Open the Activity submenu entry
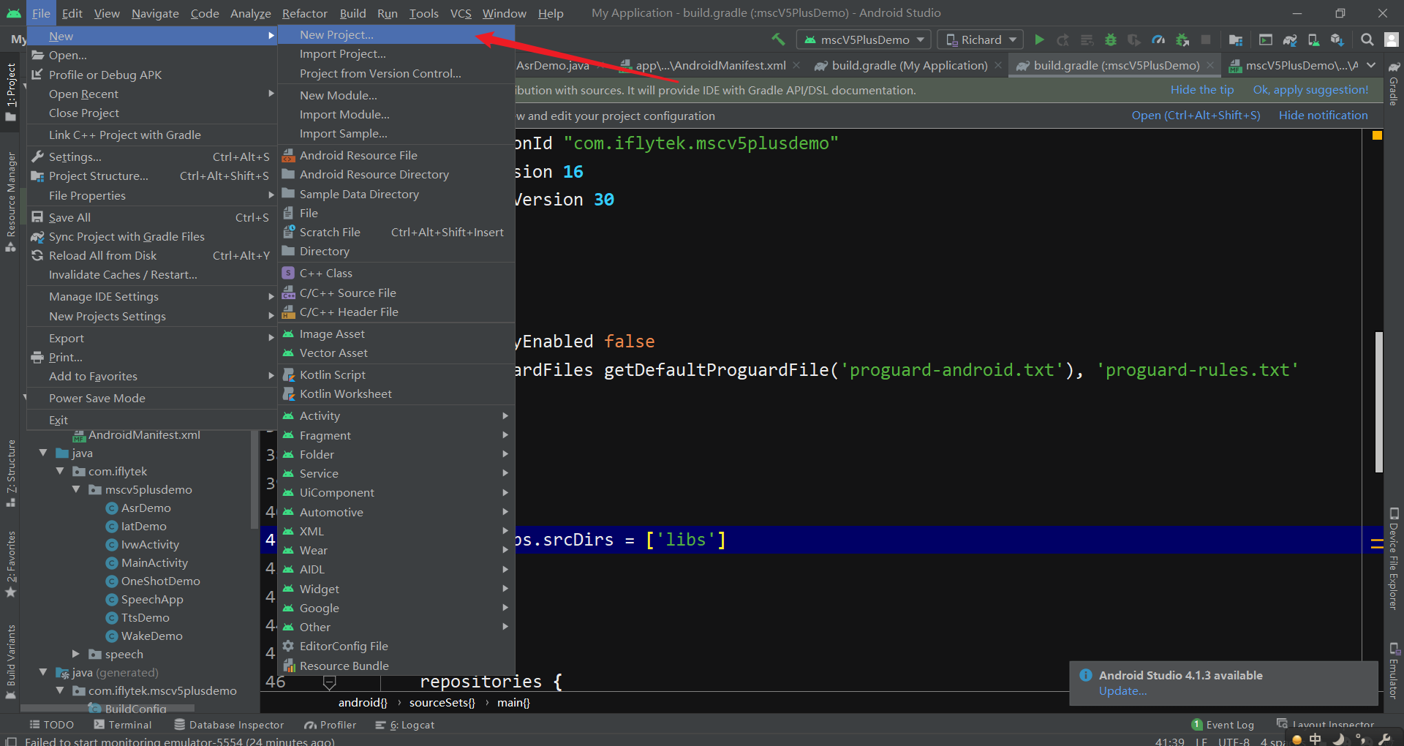The image size is (1404, 746). pyautogui.click(x=396, y=415)
